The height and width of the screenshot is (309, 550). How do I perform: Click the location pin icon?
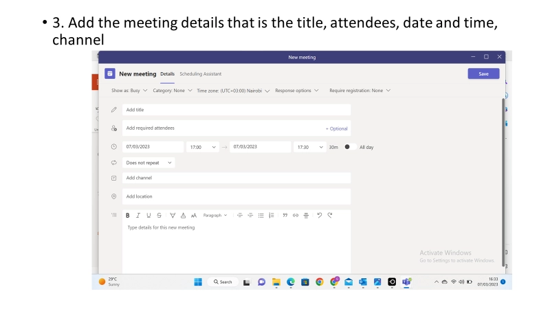tap(114, 196)
